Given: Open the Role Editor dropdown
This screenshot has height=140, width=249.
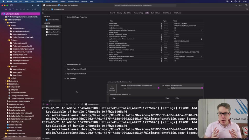Looking at the screenshot, I should 187,88.
